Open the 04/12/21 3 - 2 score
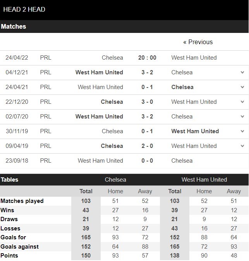The image size is (249, 261). pos(147,72)
